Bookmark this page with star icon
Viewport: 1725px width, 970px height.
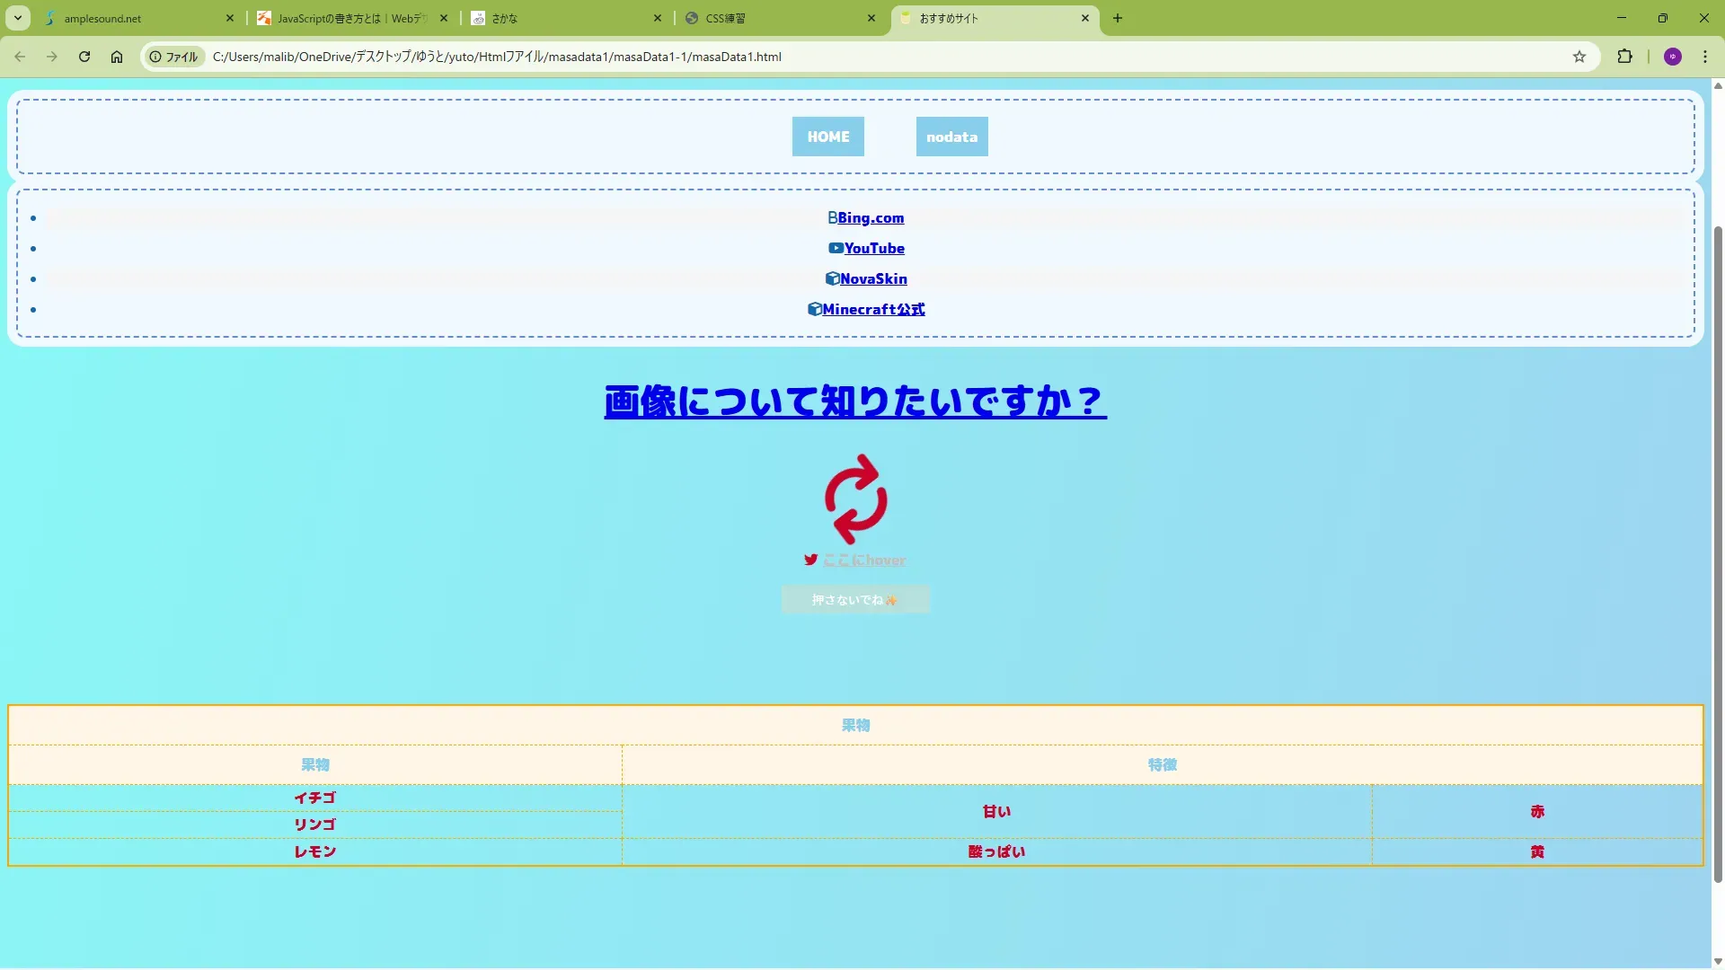point(1579,57)
